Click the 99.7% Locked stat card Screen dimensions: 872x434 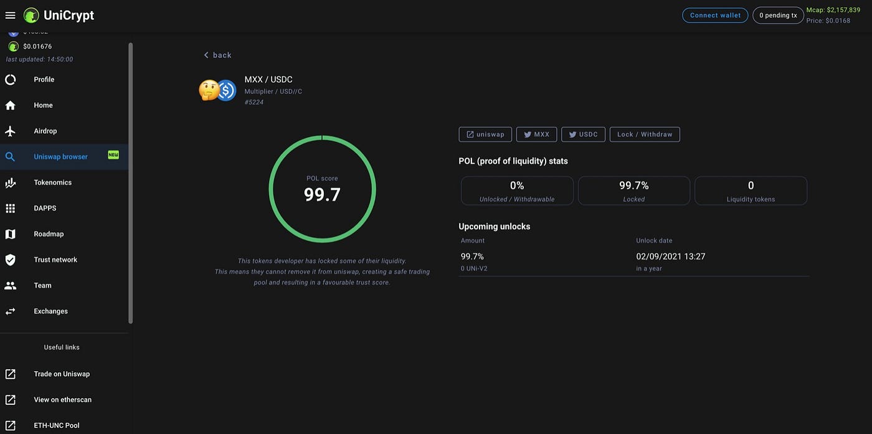634,191
